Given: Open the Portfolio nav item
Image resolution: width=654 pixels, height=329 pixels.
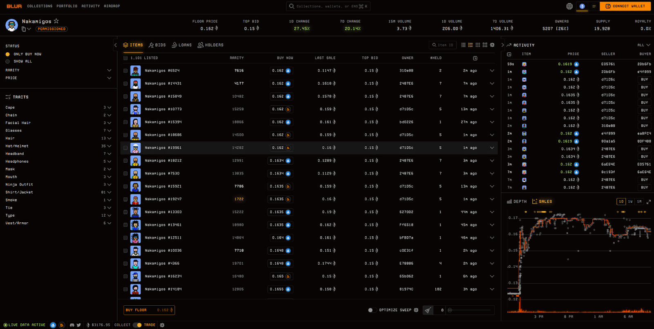Looking at the screenshot, I should point(67,6).
